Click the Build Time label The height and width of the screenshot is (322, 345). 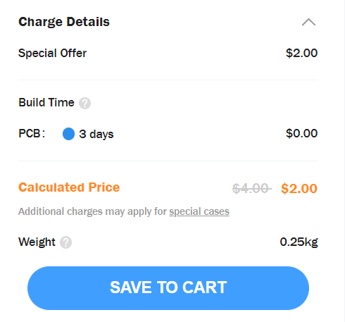coord(46,103)
